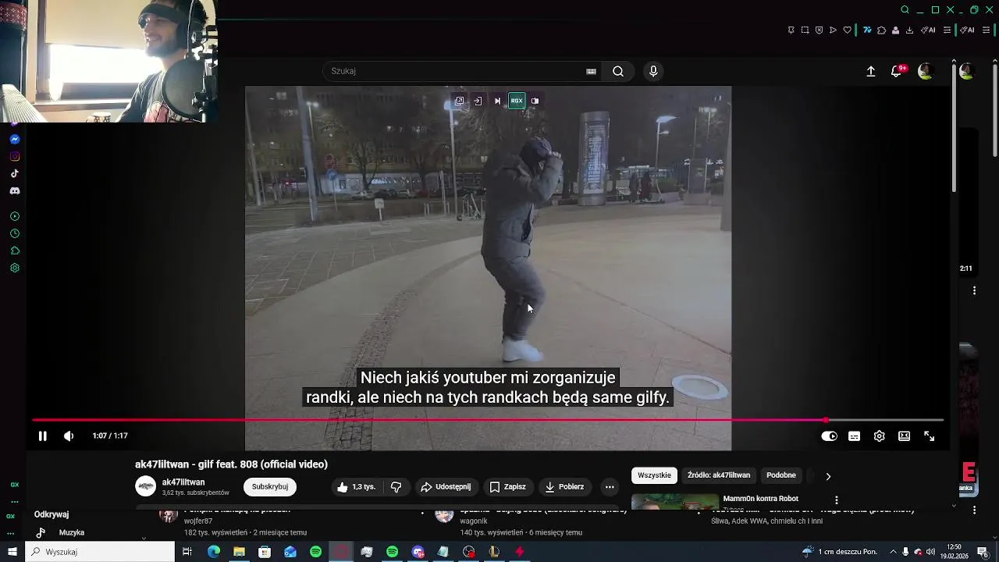This screenshot has width=999, height=562.
Task: Select the Wszystkie filter chip
Action: [654, 475]
